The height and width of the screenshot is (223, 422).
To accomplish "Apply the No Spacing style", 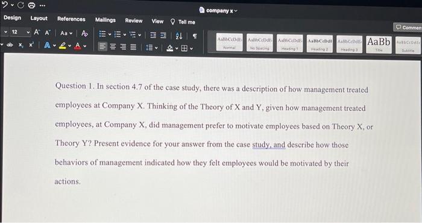I will coord(259,43).
